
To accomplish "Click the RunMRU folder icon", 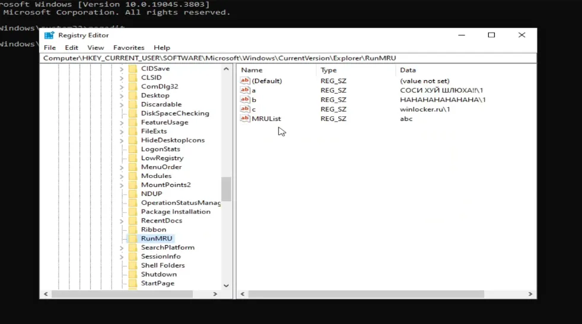I will tap(132, 239).
